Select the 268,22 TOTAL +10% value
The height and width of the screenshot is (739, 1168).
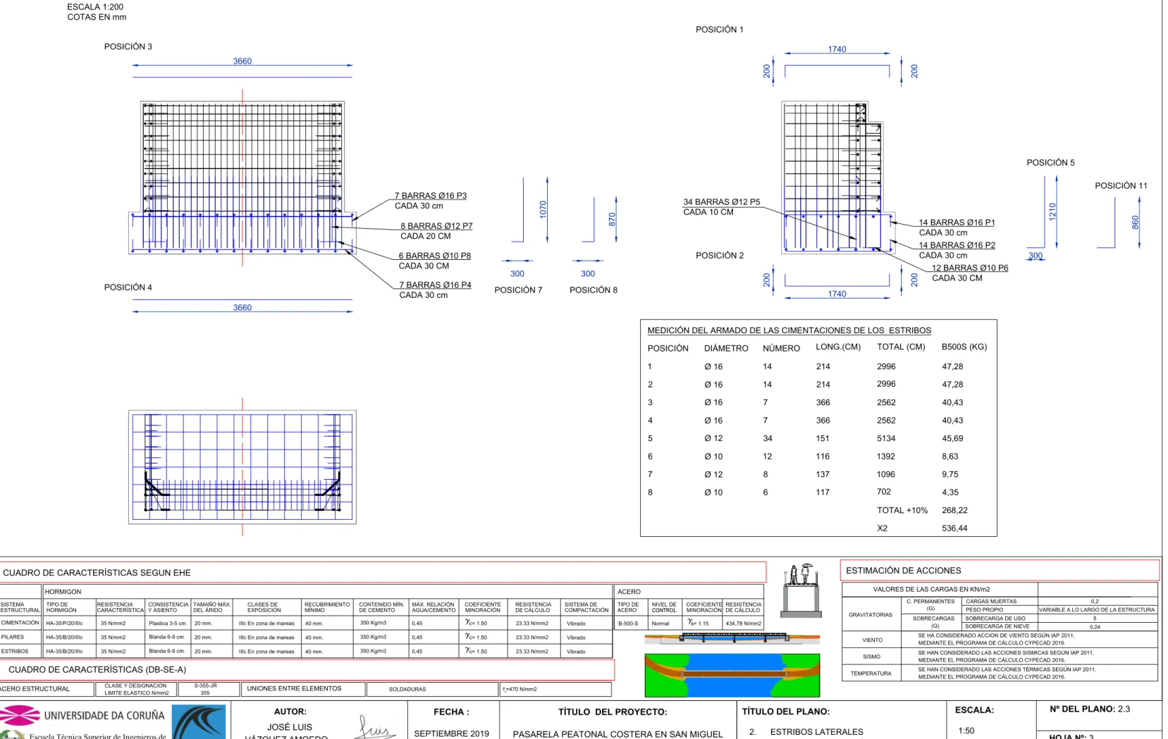coord(954,510)
